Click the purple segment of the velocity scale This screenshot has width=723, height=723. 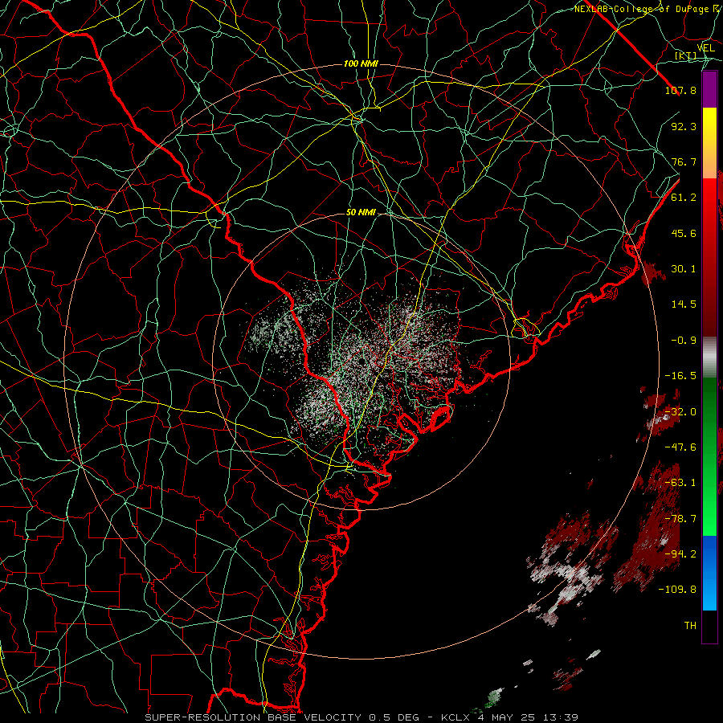point(709,89)
